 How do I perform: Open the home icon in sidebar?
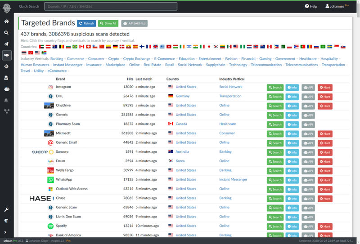tap(6, 22)
